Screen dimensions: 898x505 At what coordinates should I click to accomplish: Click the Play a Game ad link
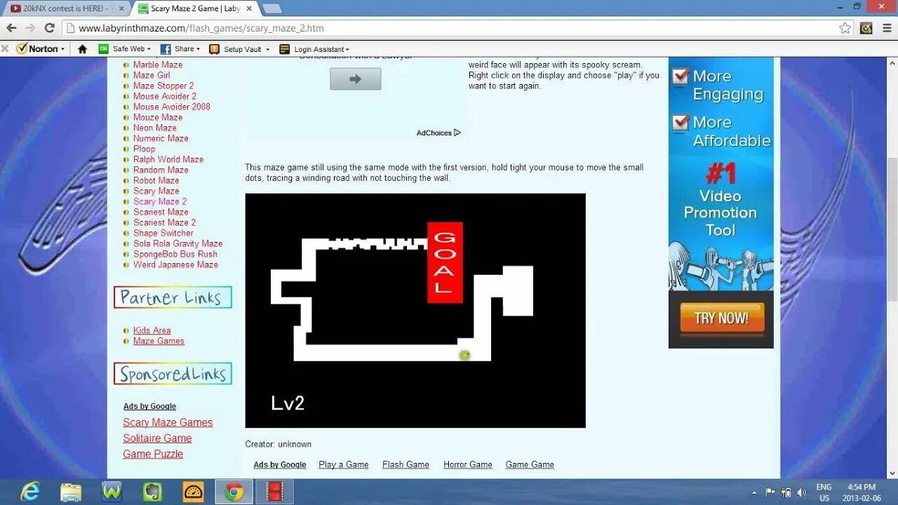(343, 464)
